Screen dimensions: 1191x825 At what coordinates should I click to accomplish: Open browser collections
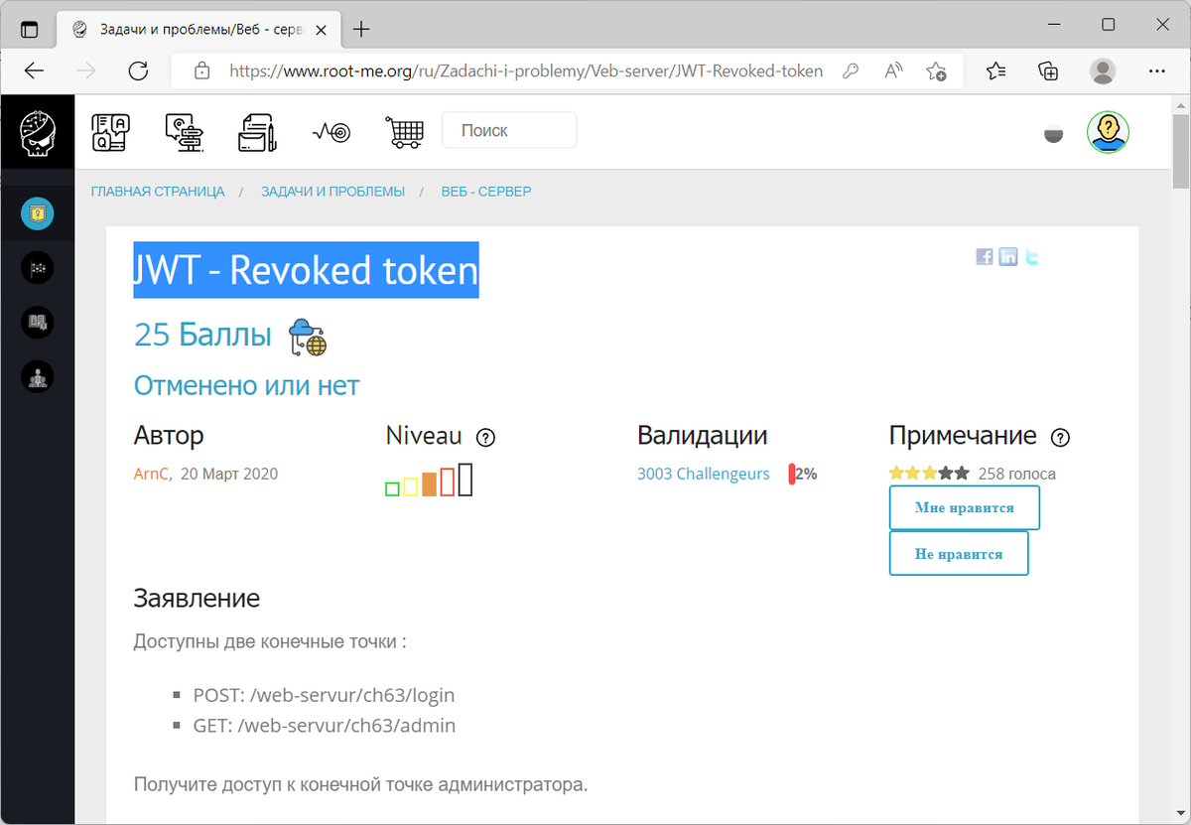tap(1048, 70)
